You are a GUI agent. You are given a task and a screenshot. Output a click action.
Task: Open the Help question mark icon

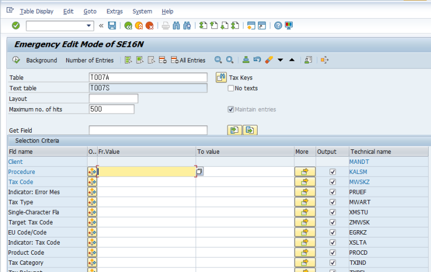point(278,26)
